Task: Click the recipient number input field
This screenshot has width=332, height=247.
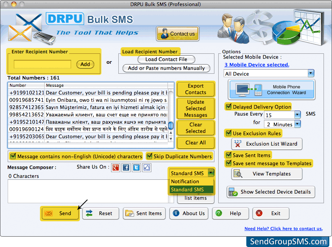Action: 42,64
